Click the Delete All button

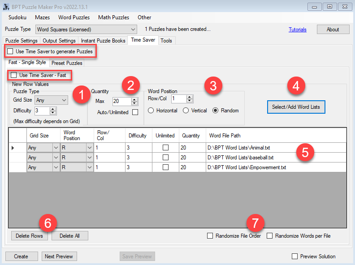(x=70, y=236)
